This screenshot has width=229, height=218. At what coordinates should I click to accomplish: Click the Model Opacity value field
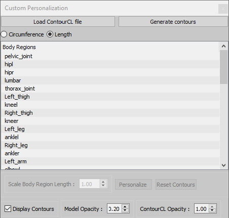114,209
